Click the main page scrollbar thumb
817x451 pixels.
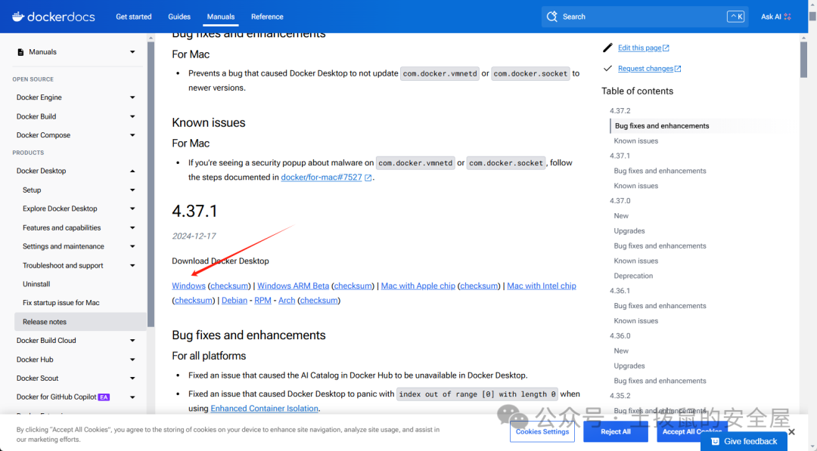click(x=803, y=59)
